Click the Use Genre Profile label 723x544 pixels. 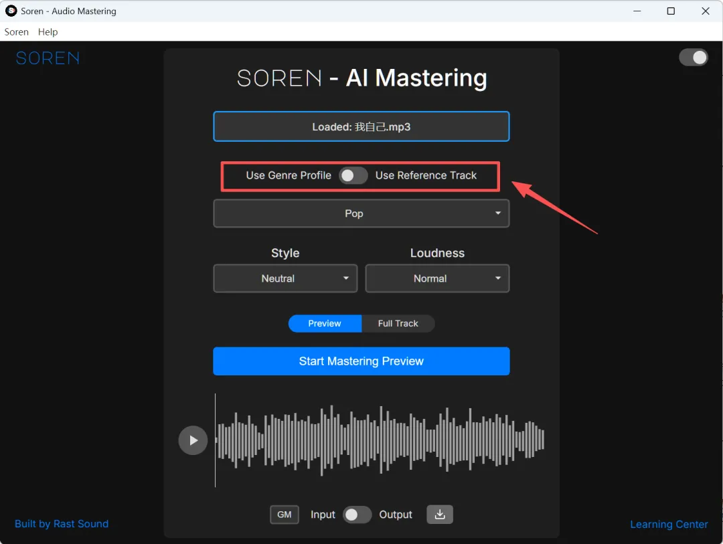[288, 176]
